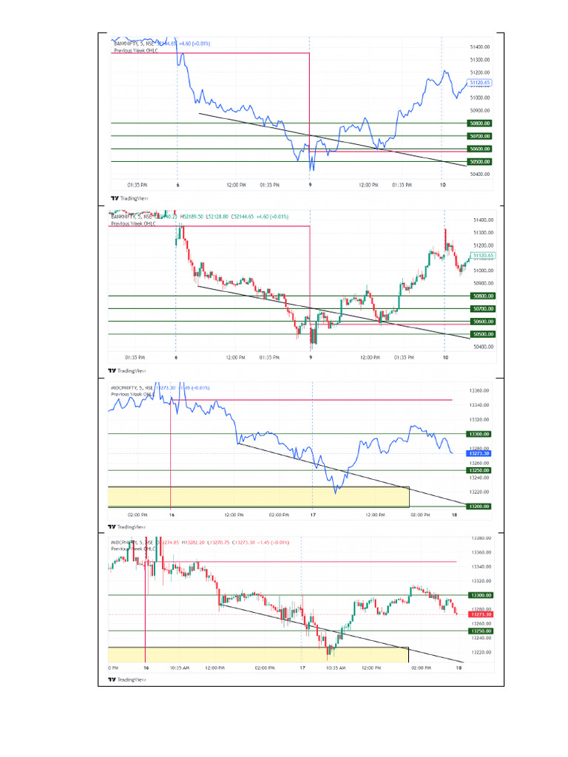This screenshot has width=568, height=757.
Task: Select the 50500.00 level label on BANKNIFTY line chart
Action: tap(479, 162)
